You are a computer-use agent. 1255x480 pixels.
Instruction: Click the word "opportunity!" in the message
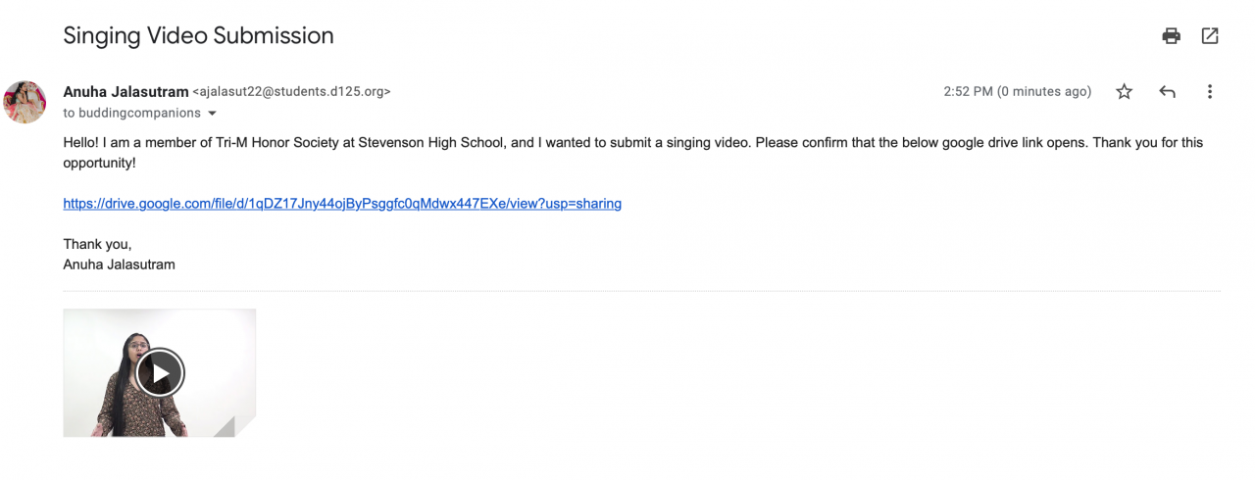[99, 163]
